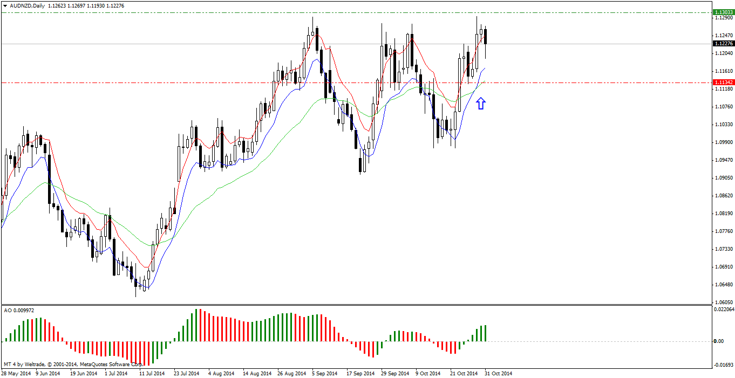735x378 pixels.
Task: Select the OHLC values 1.12623 1.12697 1.11930 1.12276
Action: point(86,5)
